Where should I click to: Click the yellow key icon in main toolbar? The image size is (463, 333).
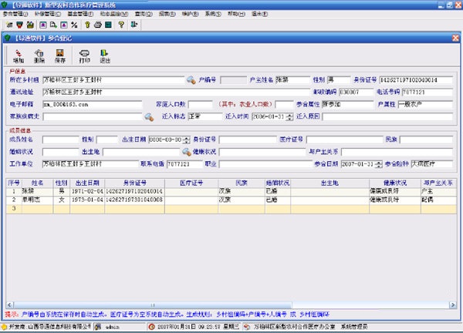point(87,25)
